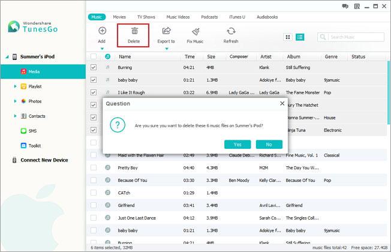Screen dimensions: 391x252
Task: Sort by the Genre column header
Action: 331,56
